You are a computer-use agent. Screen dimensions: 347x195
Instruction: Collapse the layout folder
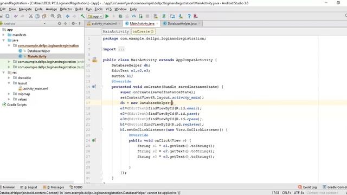pos(9,83)
